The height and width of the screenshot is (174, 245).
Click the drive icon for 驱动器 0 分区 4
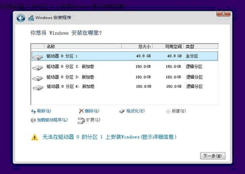38,88
